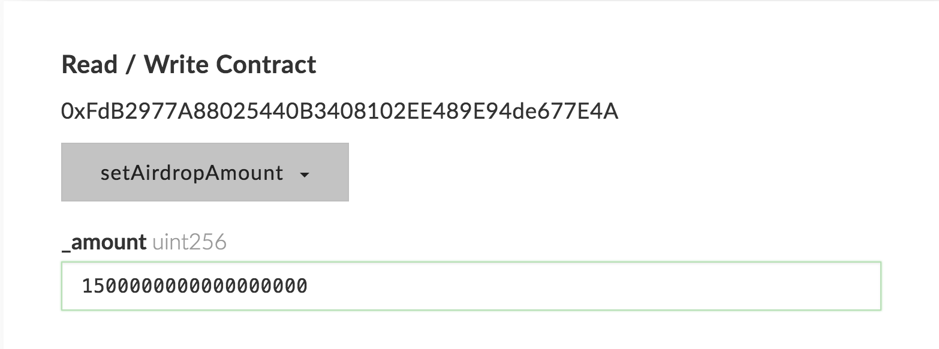
Task: Click the Read / Write Contract heading
Action: click(189, 64)
